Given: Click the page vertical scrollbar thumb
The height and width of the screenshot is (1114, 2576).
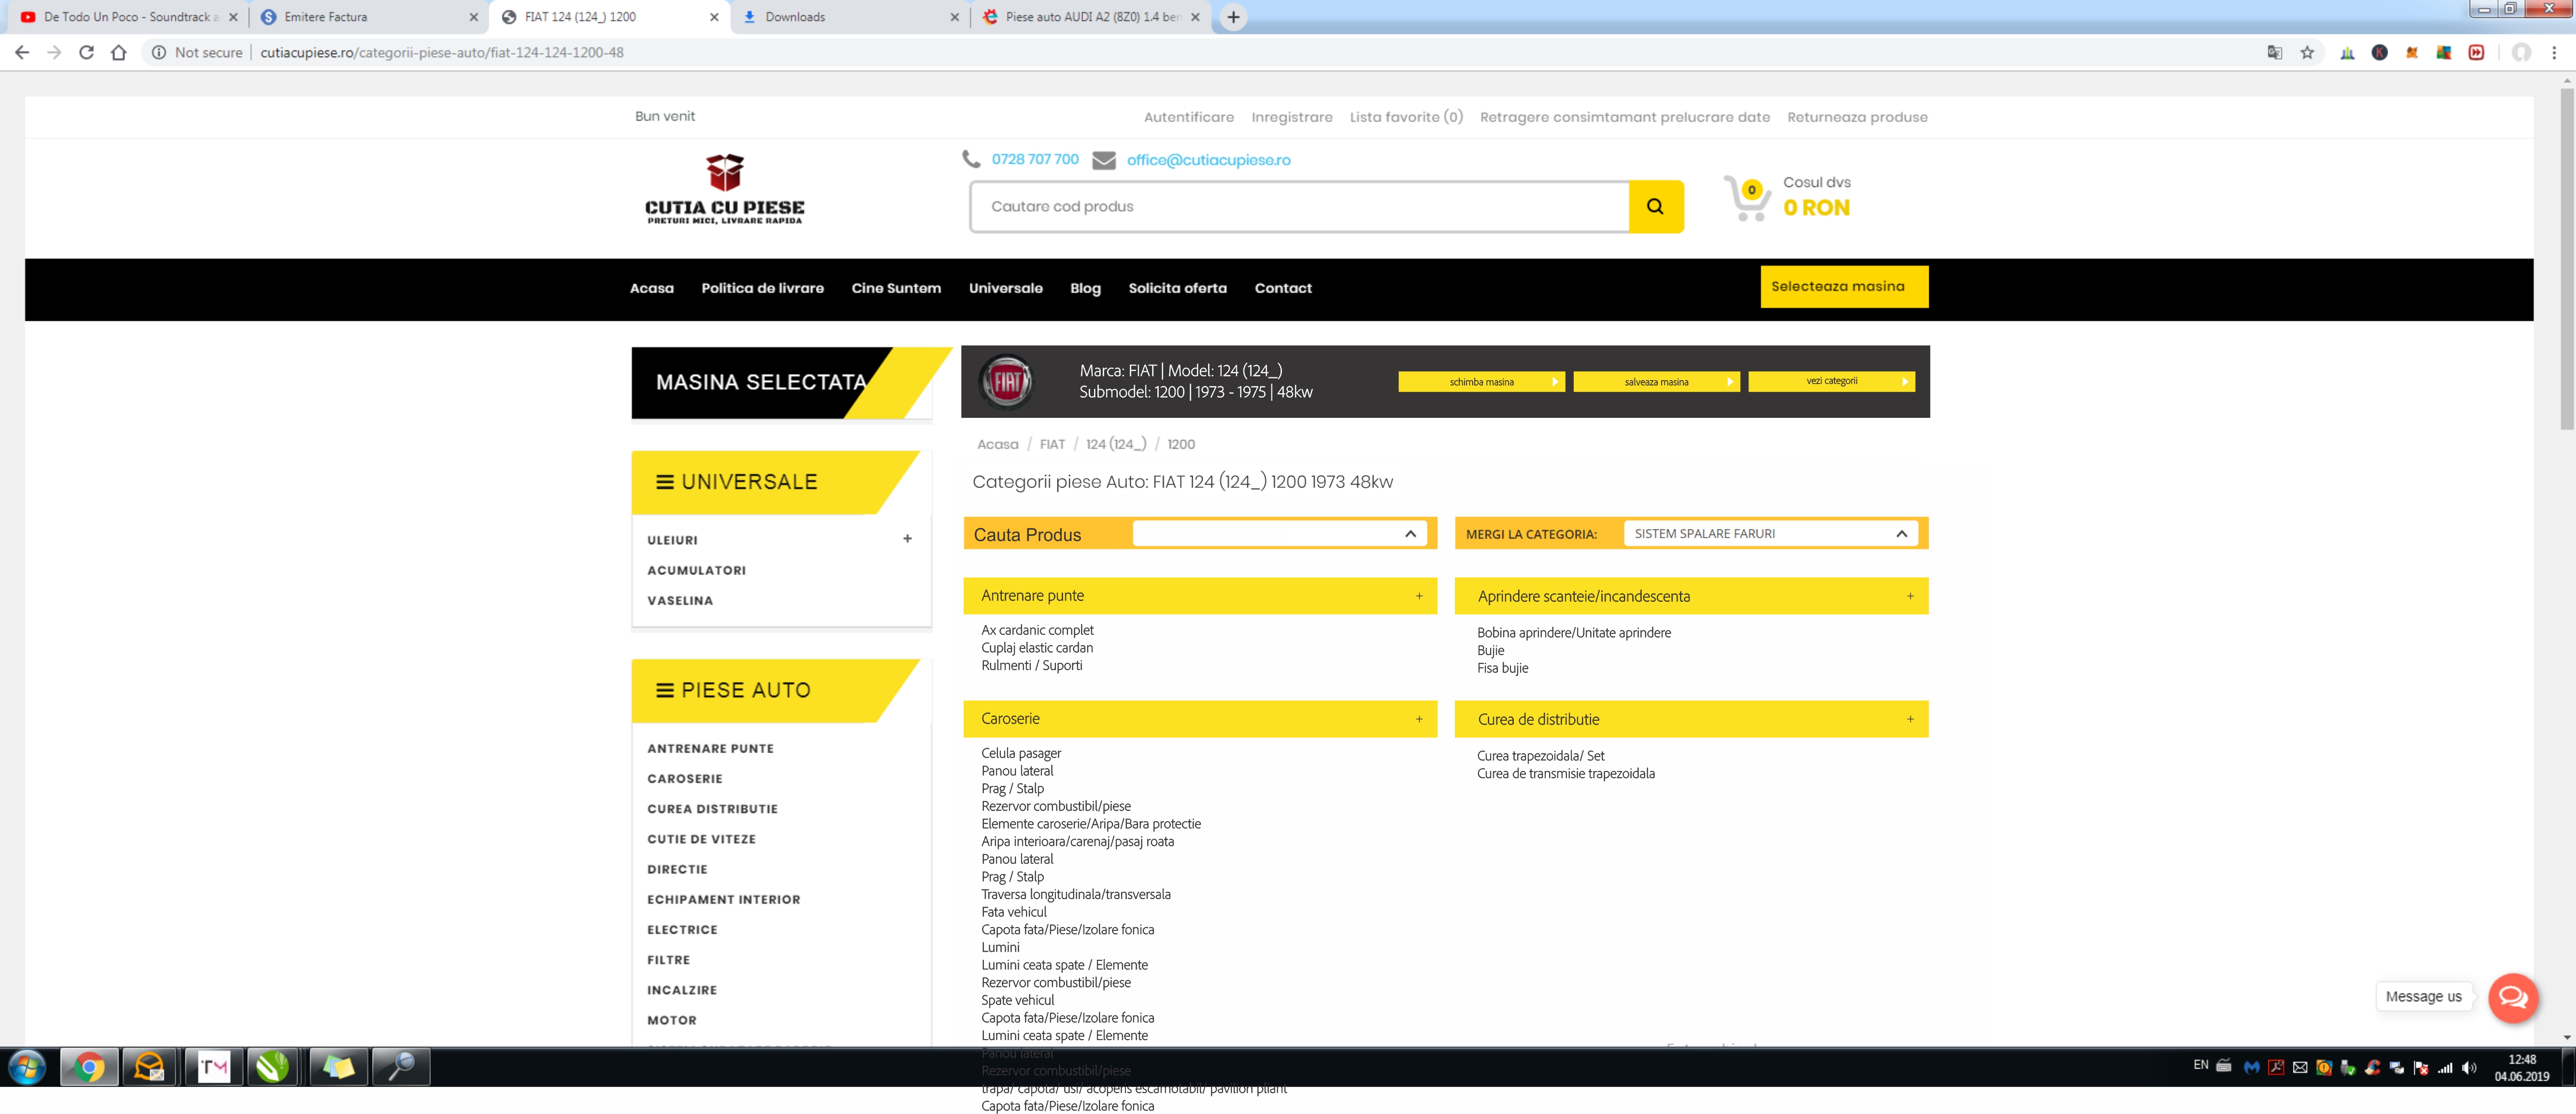Looking at the screenshot, I should [x=2566, y=260].
